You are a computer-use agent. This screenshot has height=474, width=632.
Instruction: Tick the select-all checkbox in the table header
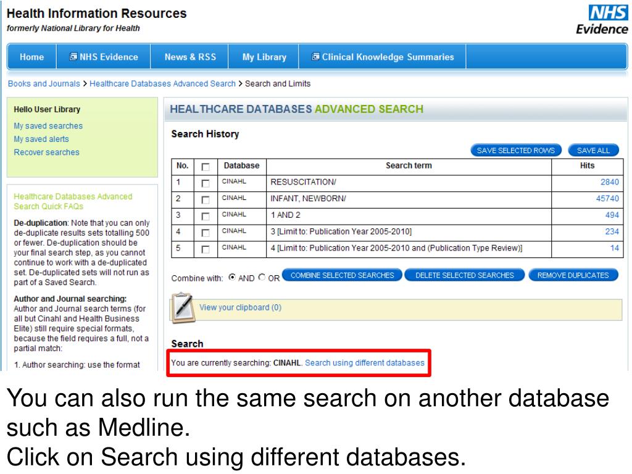206,167
